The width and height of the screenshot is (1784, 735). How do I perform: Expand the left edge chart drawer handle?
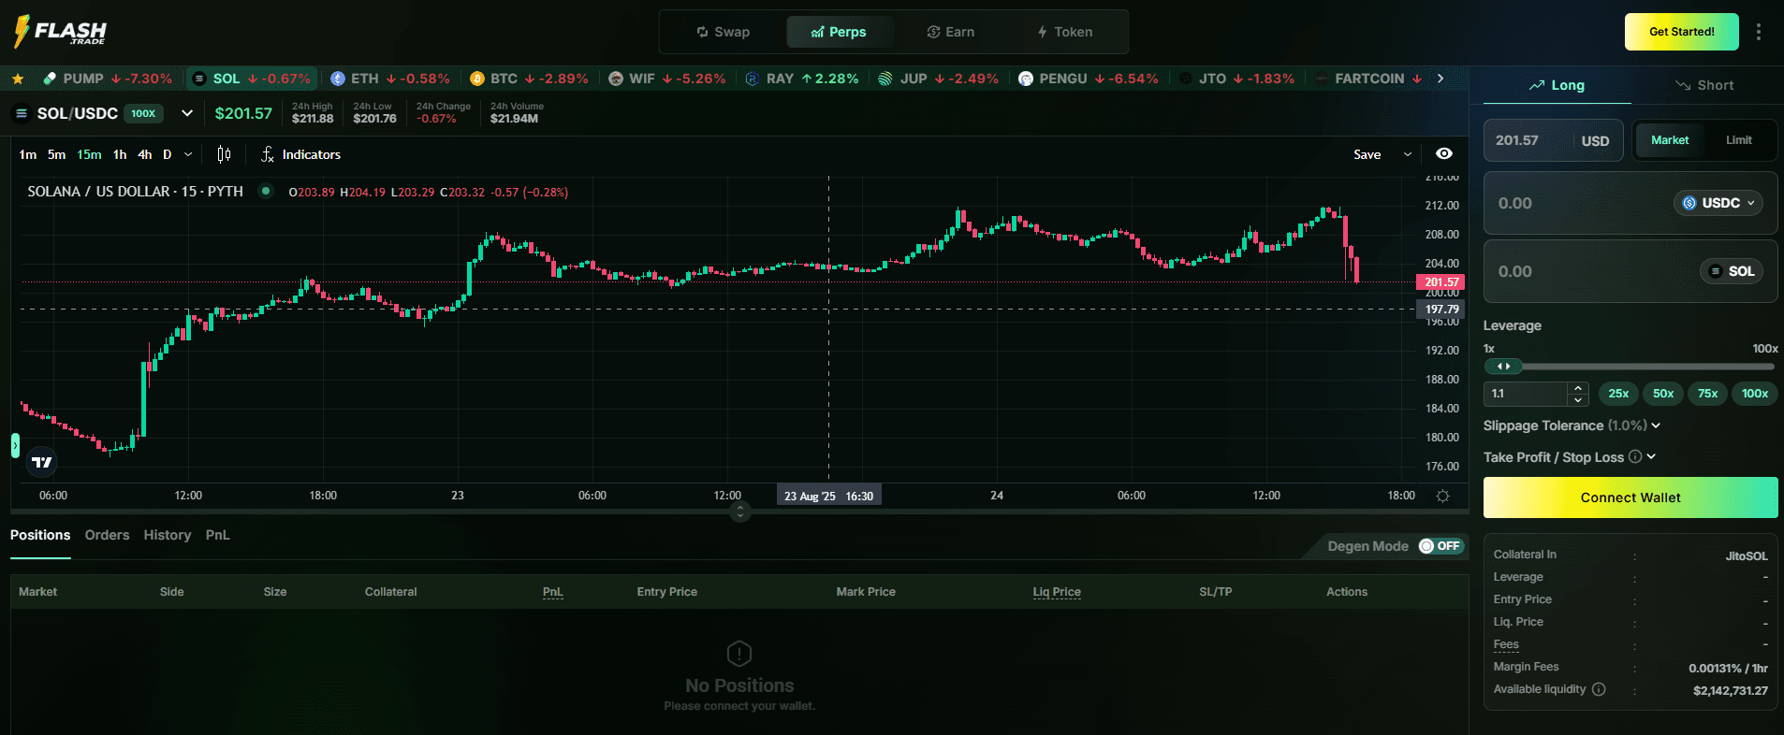15,445
